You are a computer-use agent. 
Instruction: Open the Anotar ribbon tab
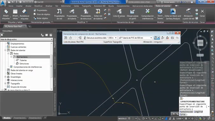28,6
